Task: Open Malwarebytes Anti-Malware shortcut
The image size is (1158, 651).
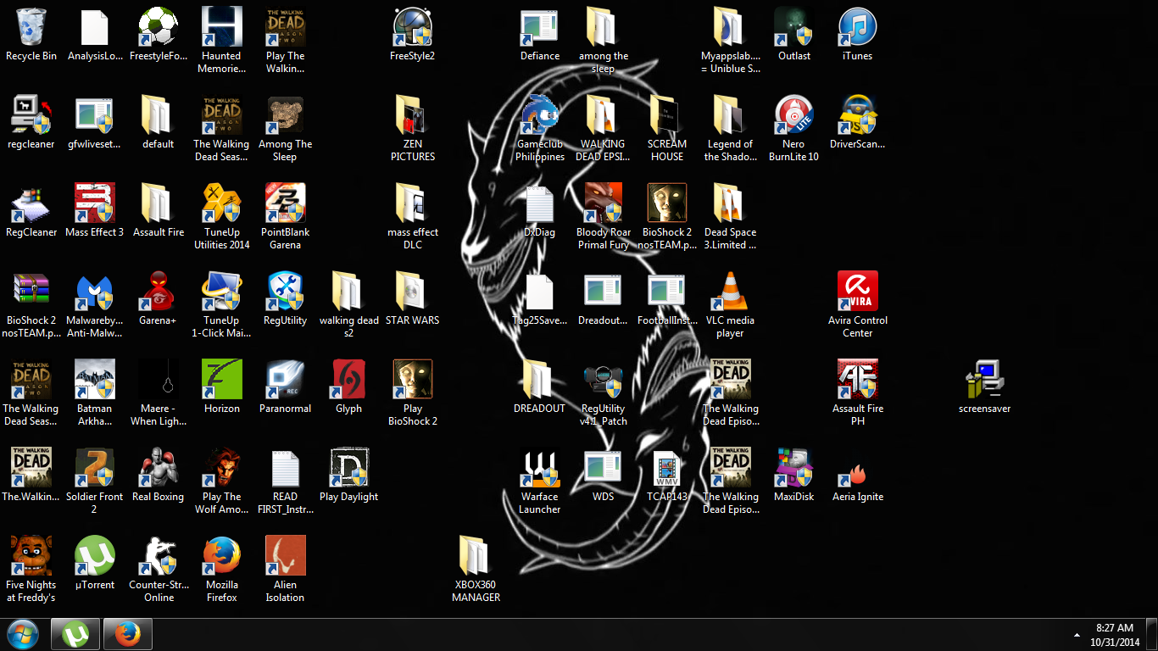Action: click(x=95, y=292)
